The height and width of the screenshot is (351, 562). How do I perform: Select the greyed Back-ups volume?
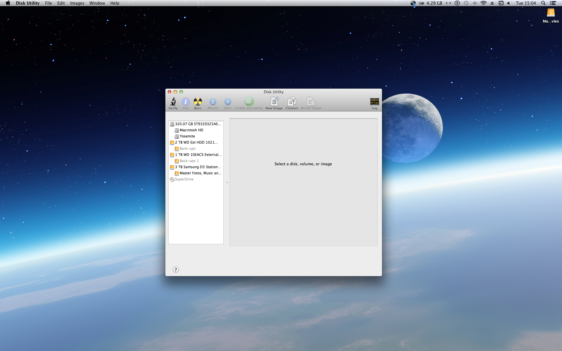(196, 149)
